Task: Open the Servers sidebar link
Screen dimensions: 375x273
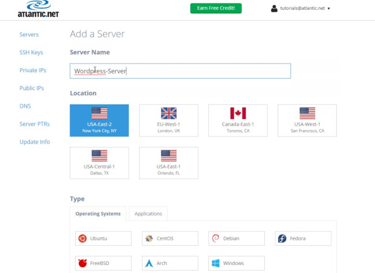Action: (x=29, y=35)
